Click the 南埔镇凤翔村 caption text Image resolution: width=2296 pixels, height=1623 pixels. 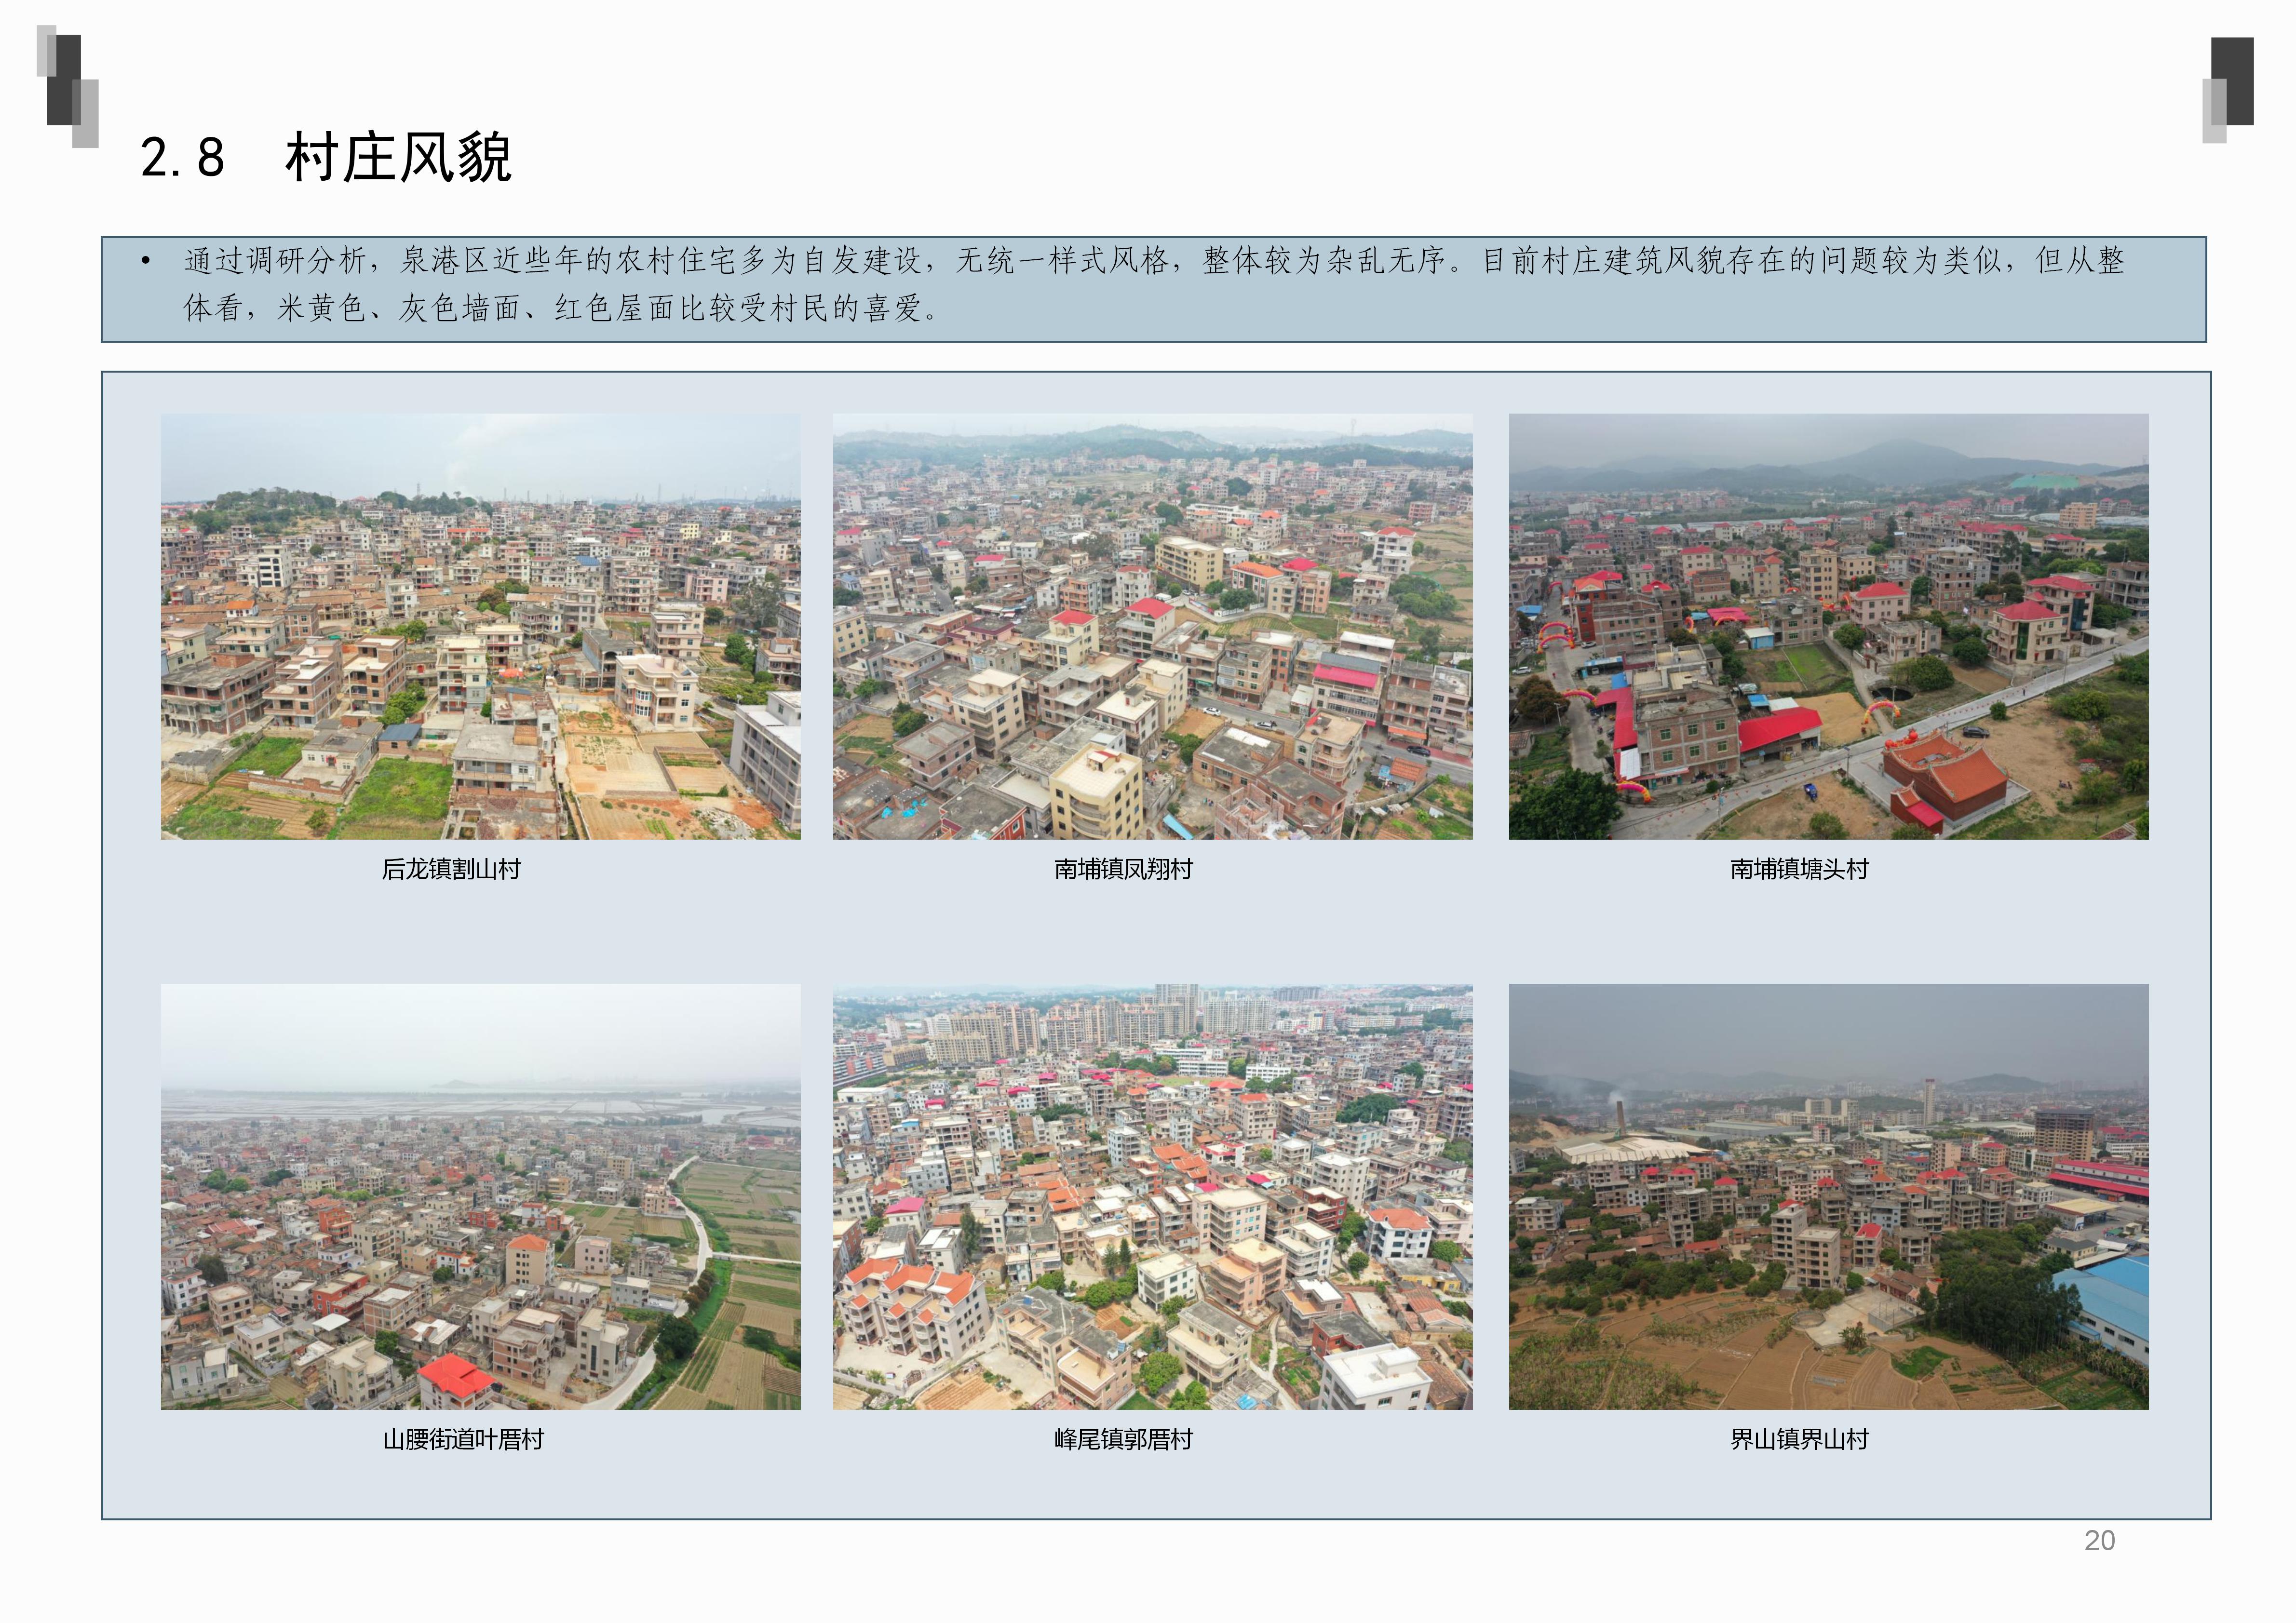point(1123,869)
